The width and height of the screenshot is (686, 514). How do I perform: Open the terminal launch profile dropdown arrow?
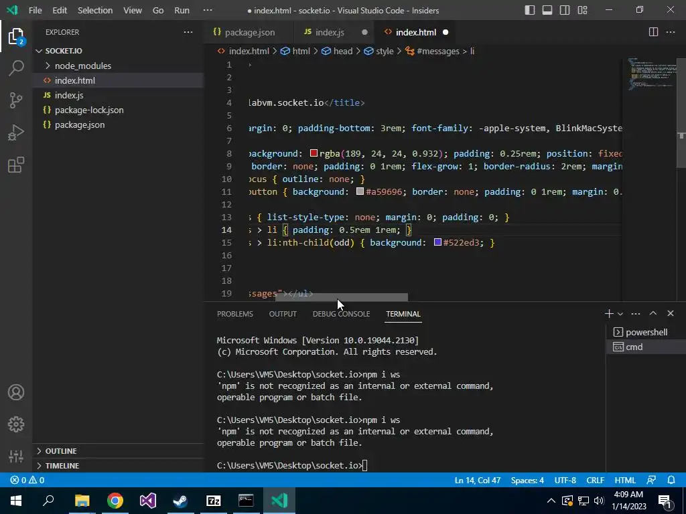click(620, 314)
